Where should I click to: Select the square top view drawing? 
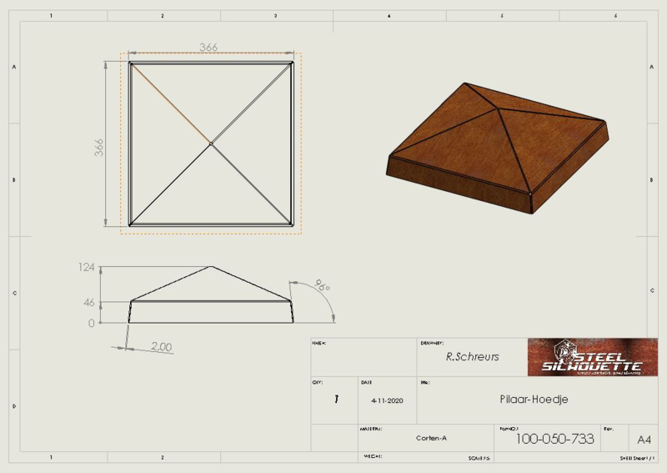(211, 143)
